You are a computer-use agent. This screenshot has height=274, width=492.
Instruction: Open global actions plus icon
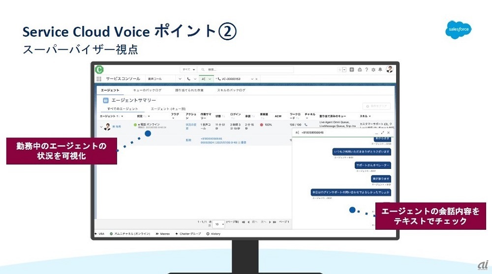(352, 70)
